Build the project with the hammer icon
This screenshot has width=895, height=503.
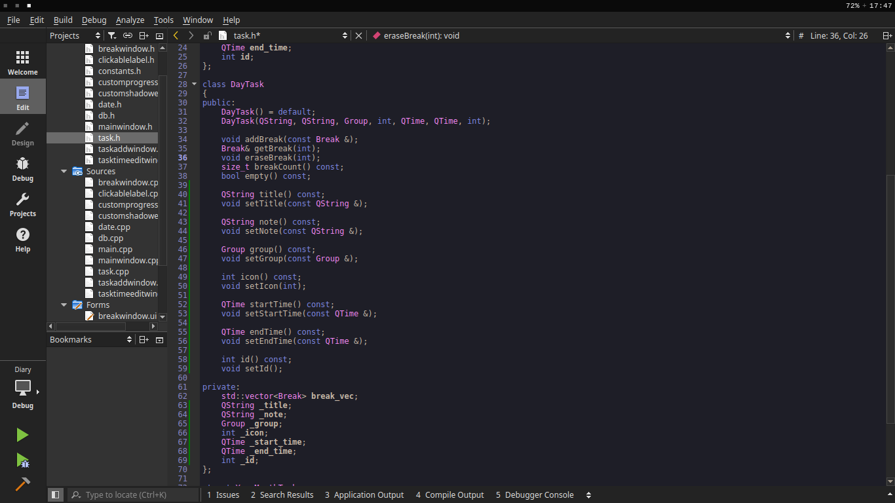pos(22,485)
